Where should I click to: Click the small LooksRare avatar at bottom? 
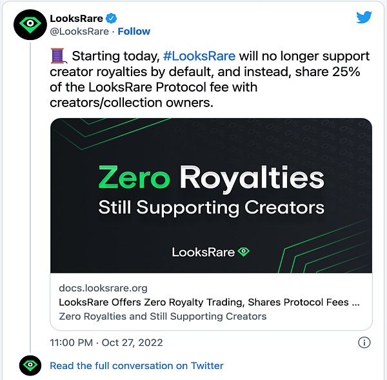point(28,365)
